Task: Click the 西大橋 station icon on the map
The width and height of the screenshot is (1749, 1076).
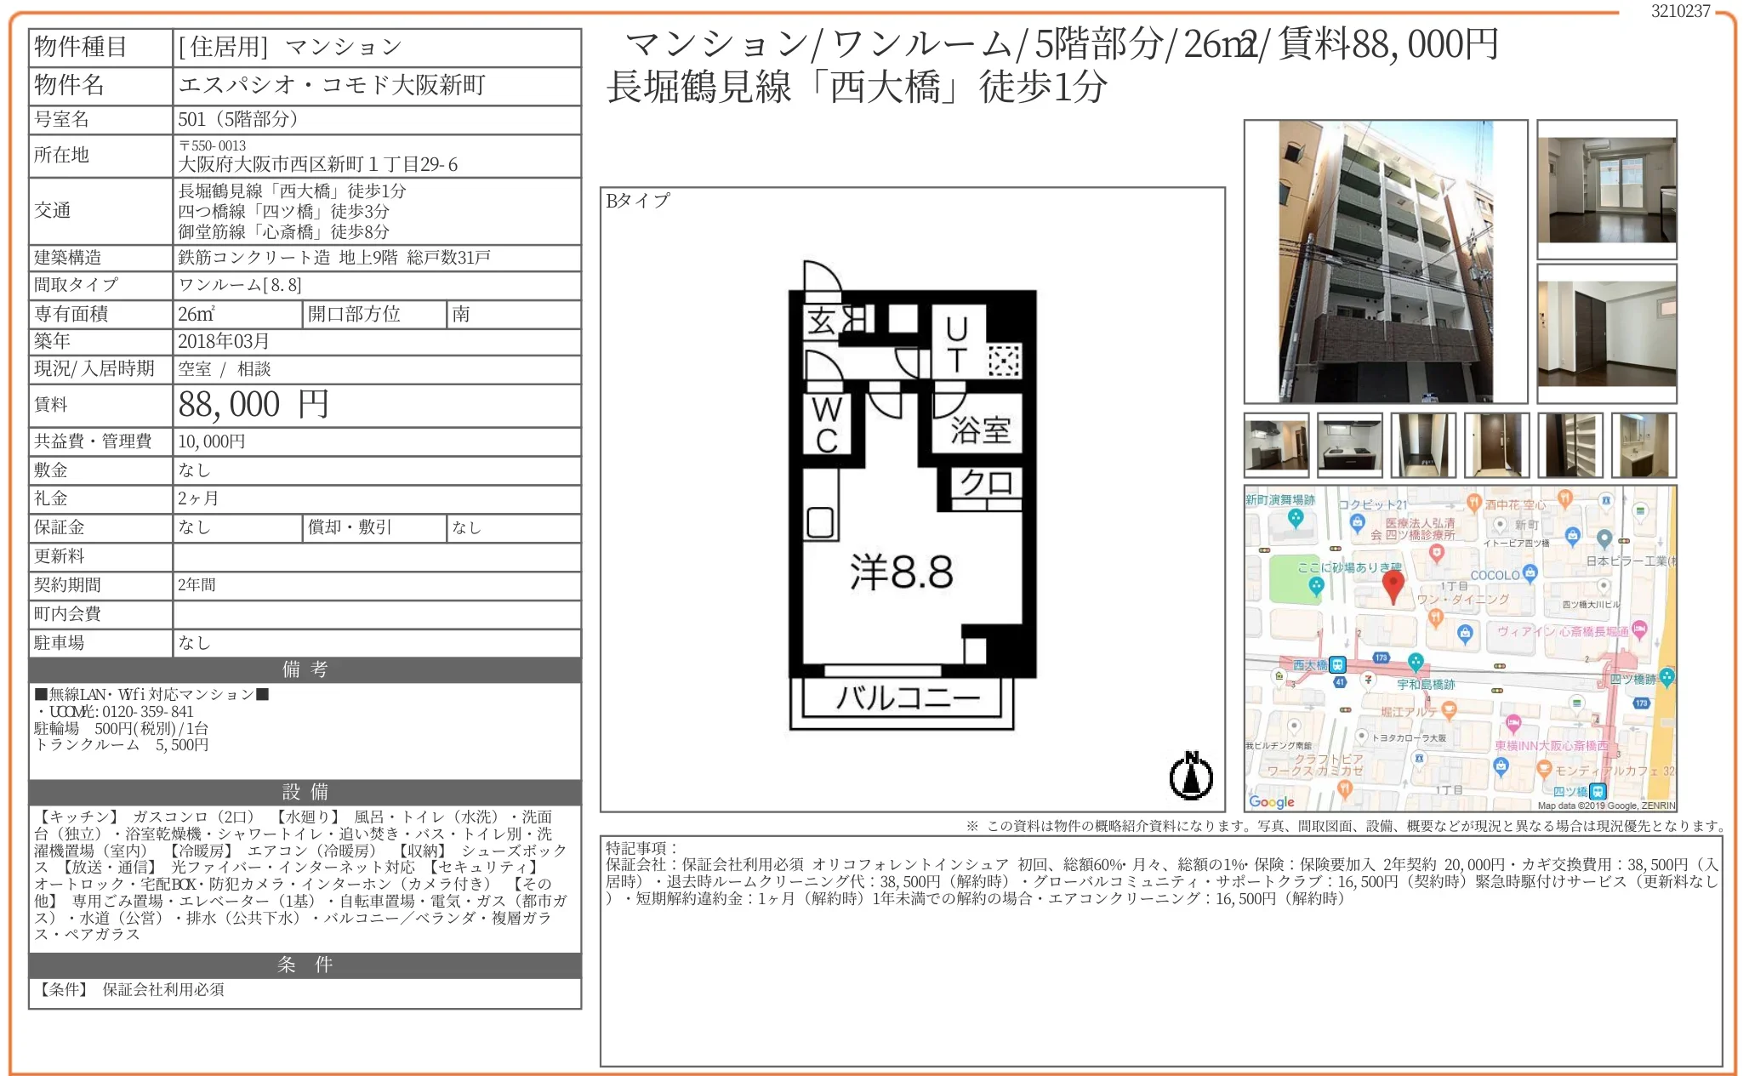Action: (x=1337, y=663)
